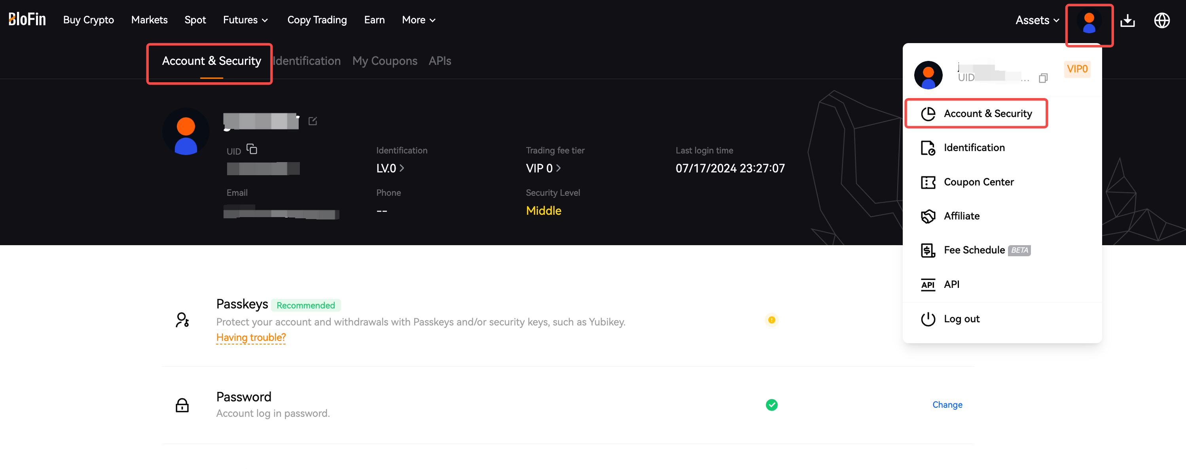This screenshot has width=1186, height=469.
Task: Open the language globe icon
Action: [1161, 21]
